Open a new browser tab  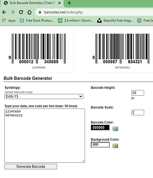(69, 3)
